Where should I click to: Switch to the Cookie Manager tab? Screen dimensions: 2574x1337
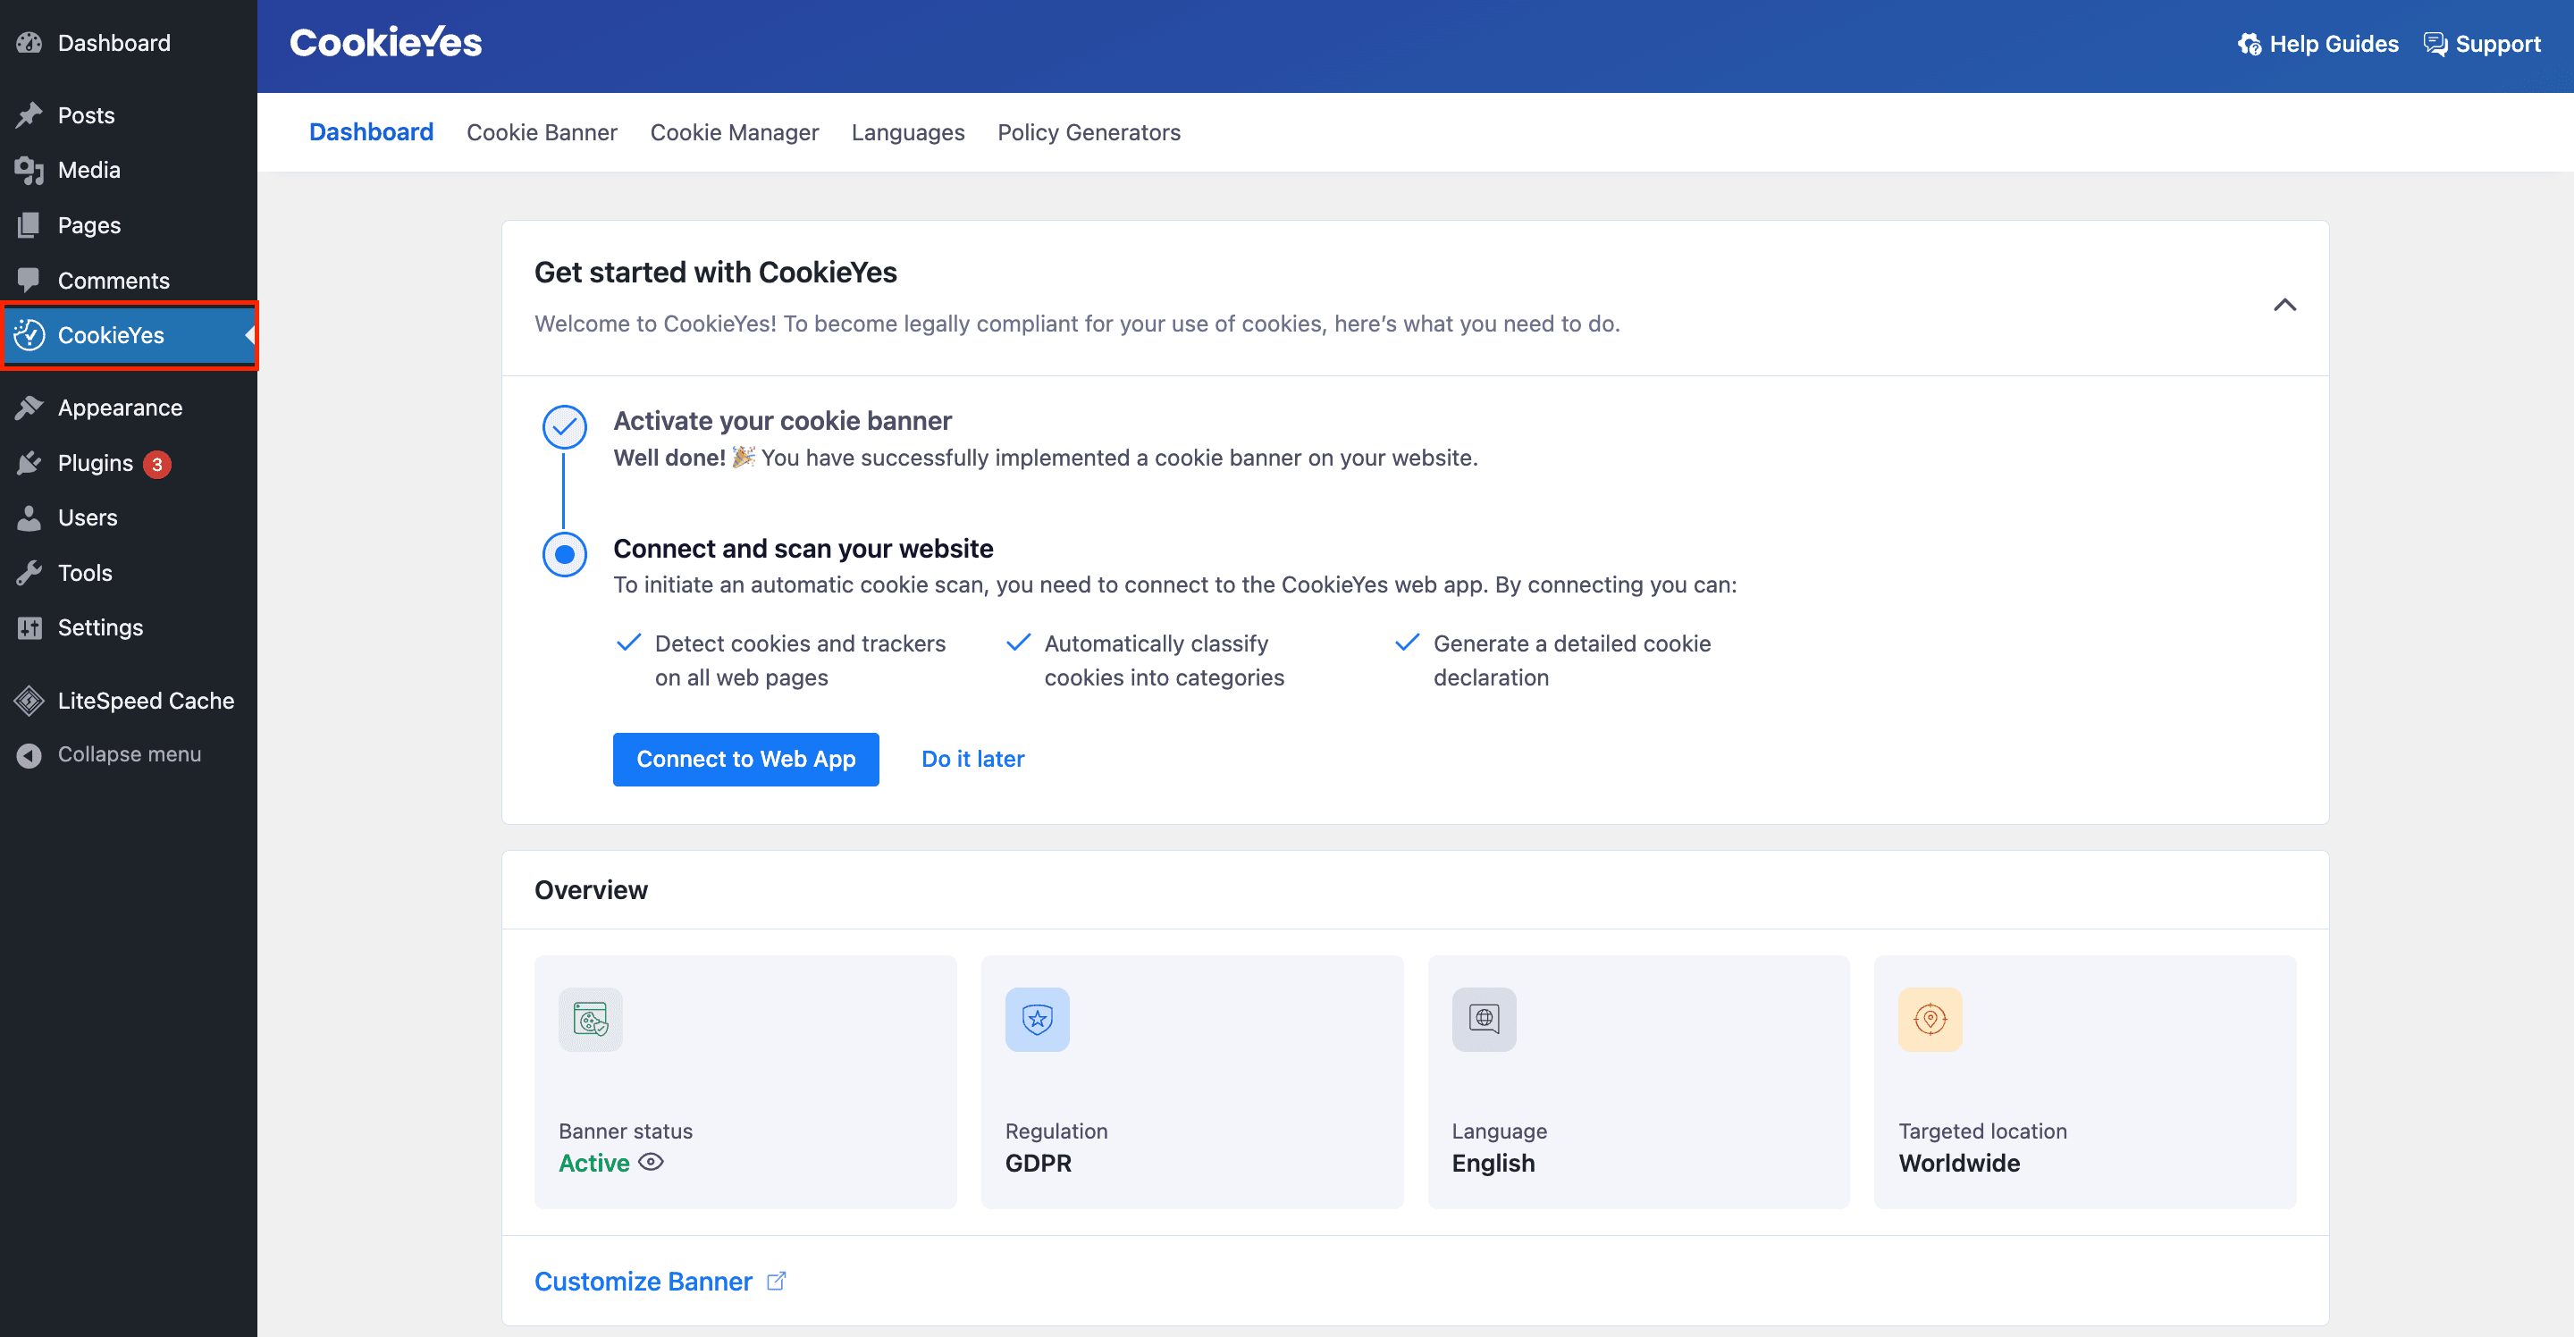pos(735,132)
